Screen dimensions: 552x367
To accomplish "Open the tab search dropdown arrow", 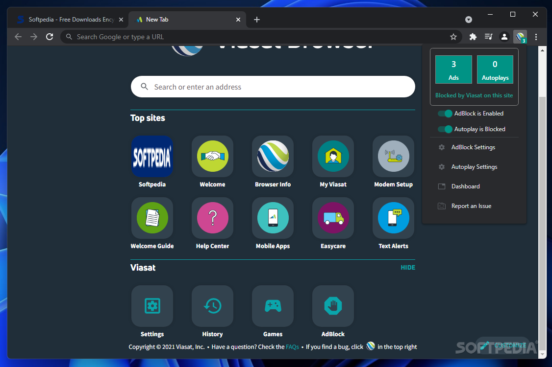I will (x=469, y=20).
